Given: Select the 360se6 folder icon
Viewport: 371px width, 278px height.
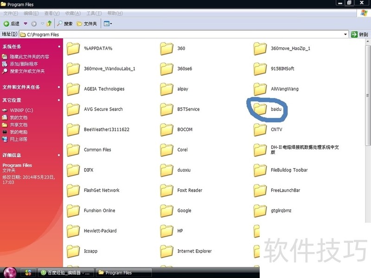Looking at the screenshot, I should (166, 69).
